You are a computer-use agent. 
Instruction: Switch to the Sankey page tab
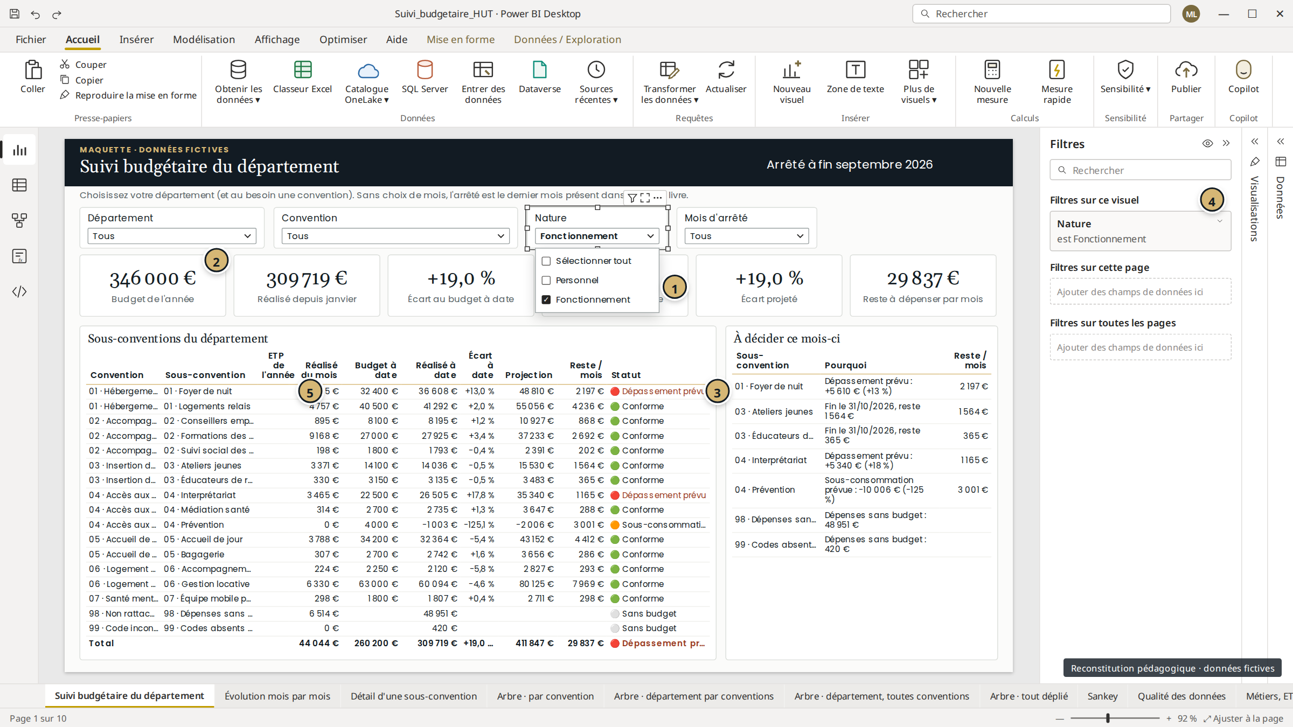[x=1102, y=696]
